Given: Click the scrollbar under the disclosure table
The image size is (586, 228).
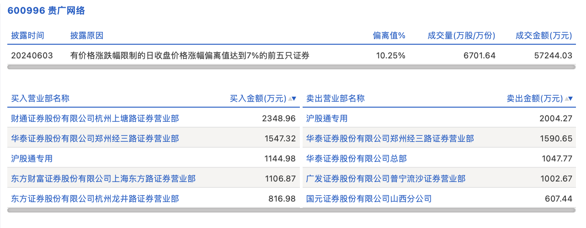Looking at the screenshot, I should pos(291,67).
